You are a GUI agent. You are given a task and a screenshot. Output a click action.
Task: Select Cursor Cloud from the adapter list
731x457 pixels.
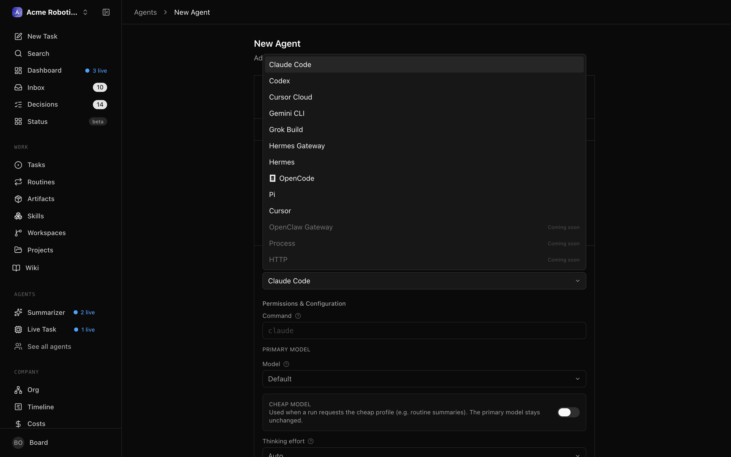(424, 97)
